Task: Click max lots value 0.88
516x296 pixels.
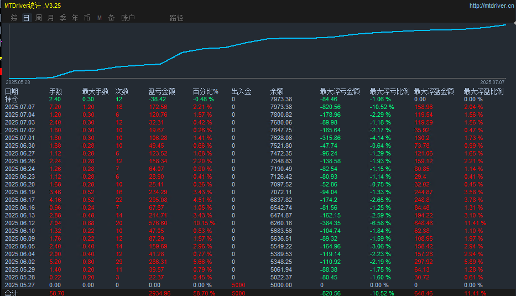Action: [88, 223]
